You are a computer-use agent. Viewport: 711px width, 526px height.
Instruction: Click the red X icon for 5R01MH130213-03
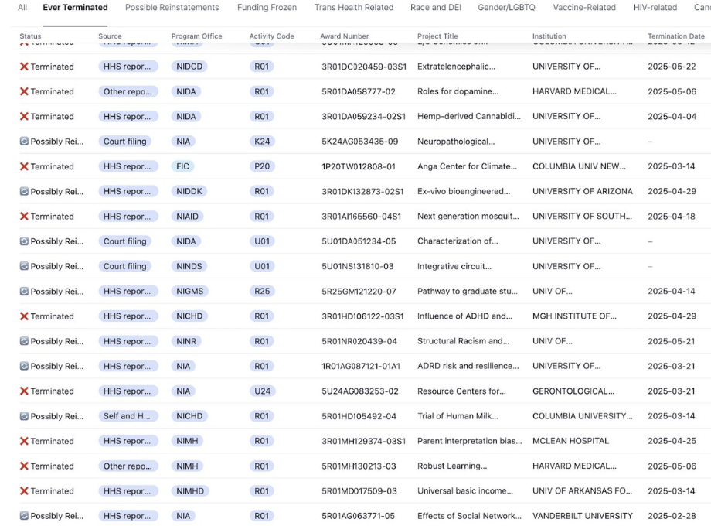(x=24, y=466)
